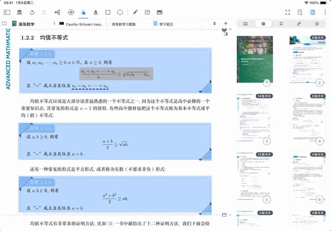Select the pencil drawing tool
331x231 pixels.
tap(135, 12)
